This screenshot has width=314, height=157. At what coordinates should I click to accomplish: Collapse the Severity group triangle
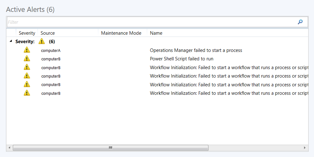pyautogui.click(x=11, y=41)
